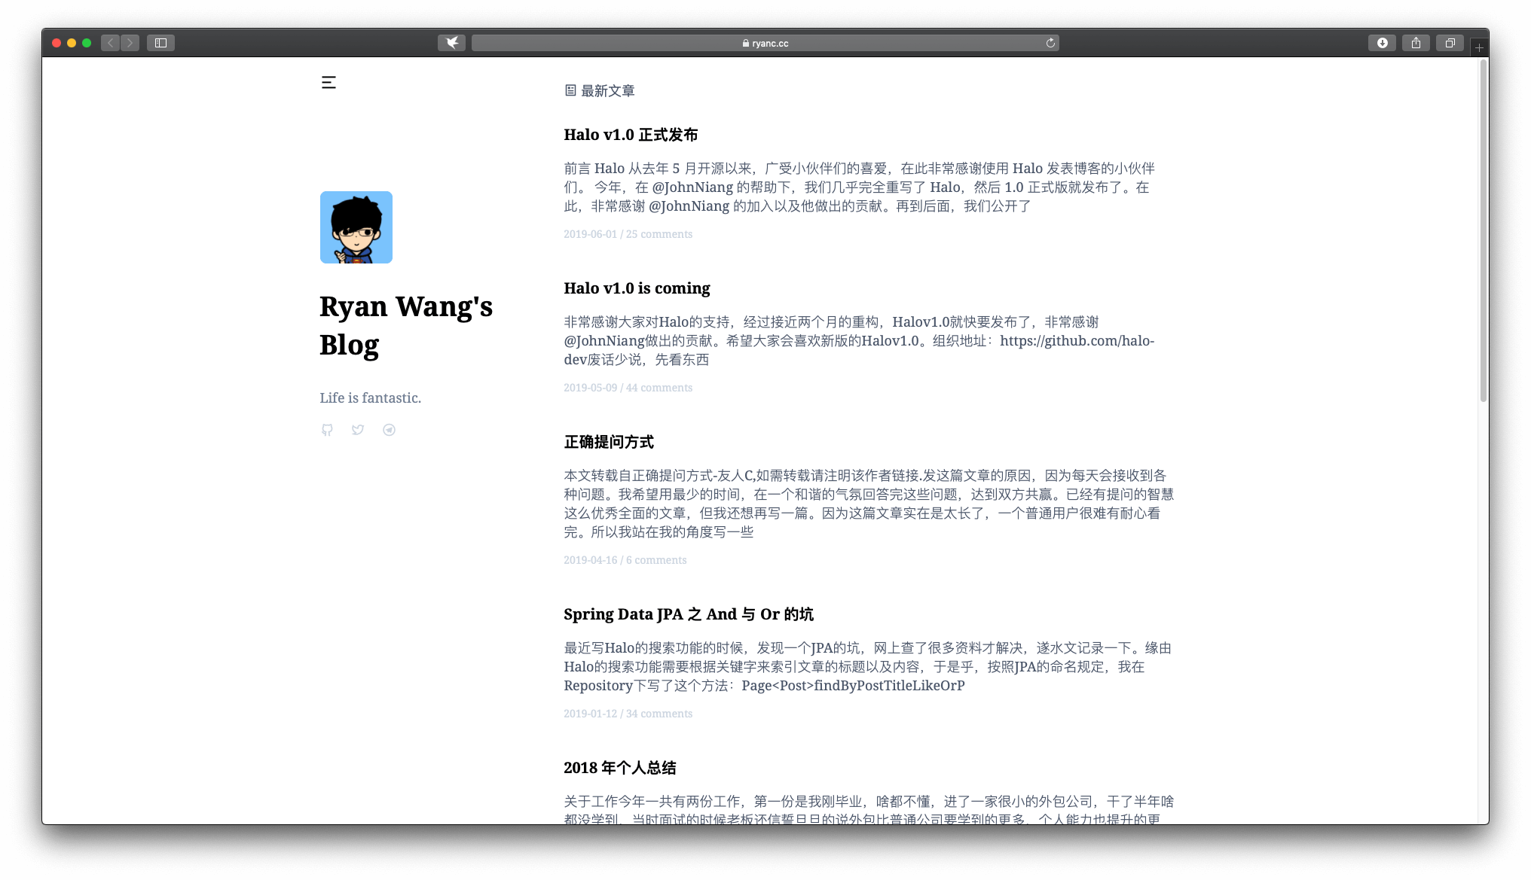Open a new tab with the plus button
Screen dimensions: 1531x880
pos(1479,47)
